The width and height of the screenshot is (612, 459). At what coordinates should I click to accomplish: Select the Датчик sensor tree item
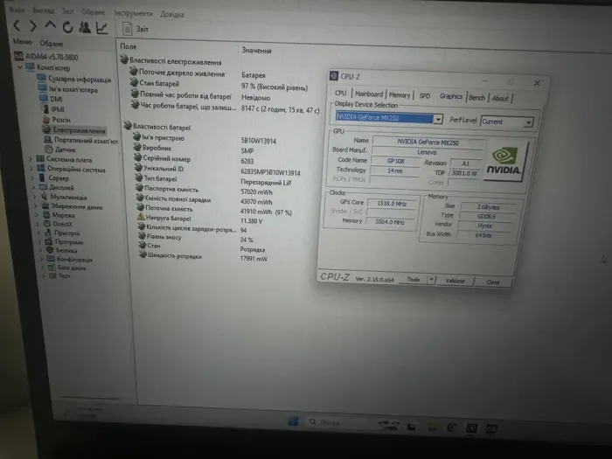click(x=66, y=149)
